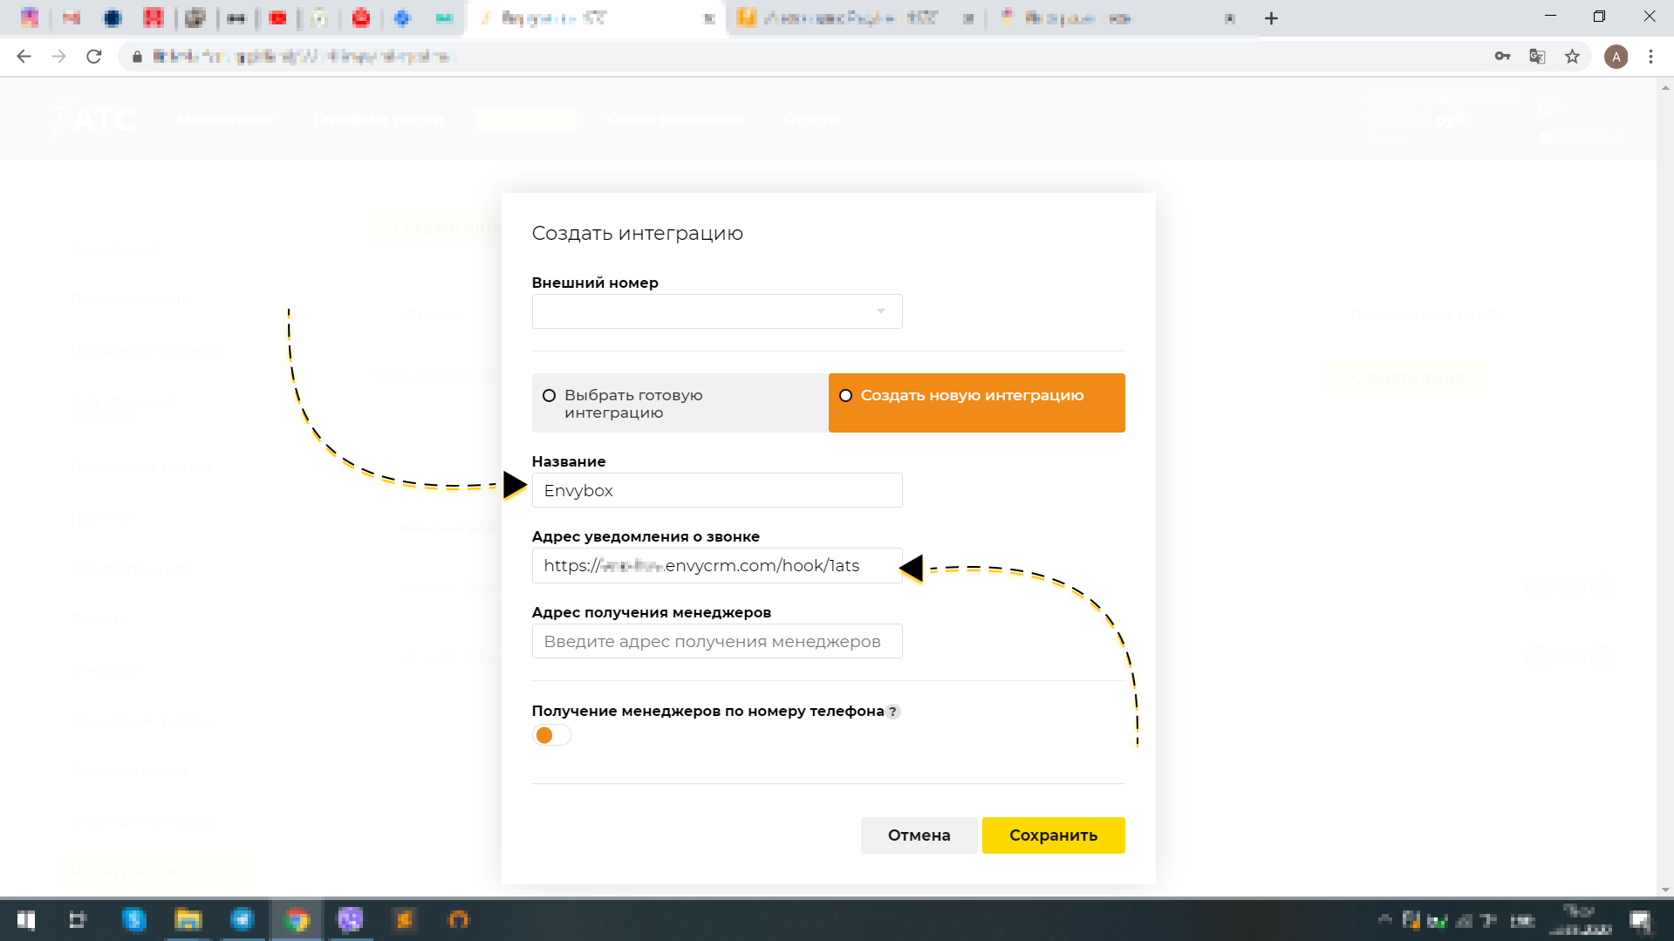Click the 'Сохранить' button
The width and height of the screenshot is (1674, 941).
(1053, 835)
